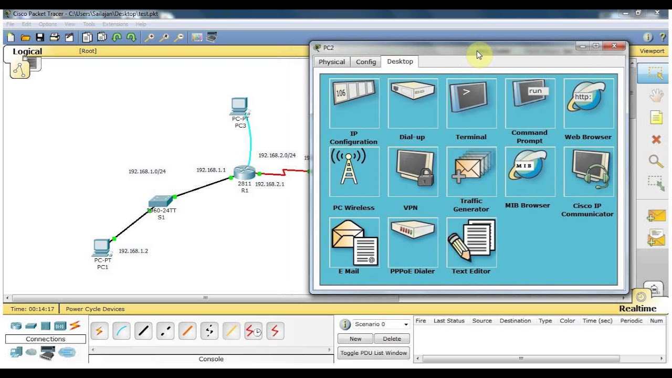Screen dimensions: 672x378
Task: Click the Redo green arrow icon
Action: [131, 37]
